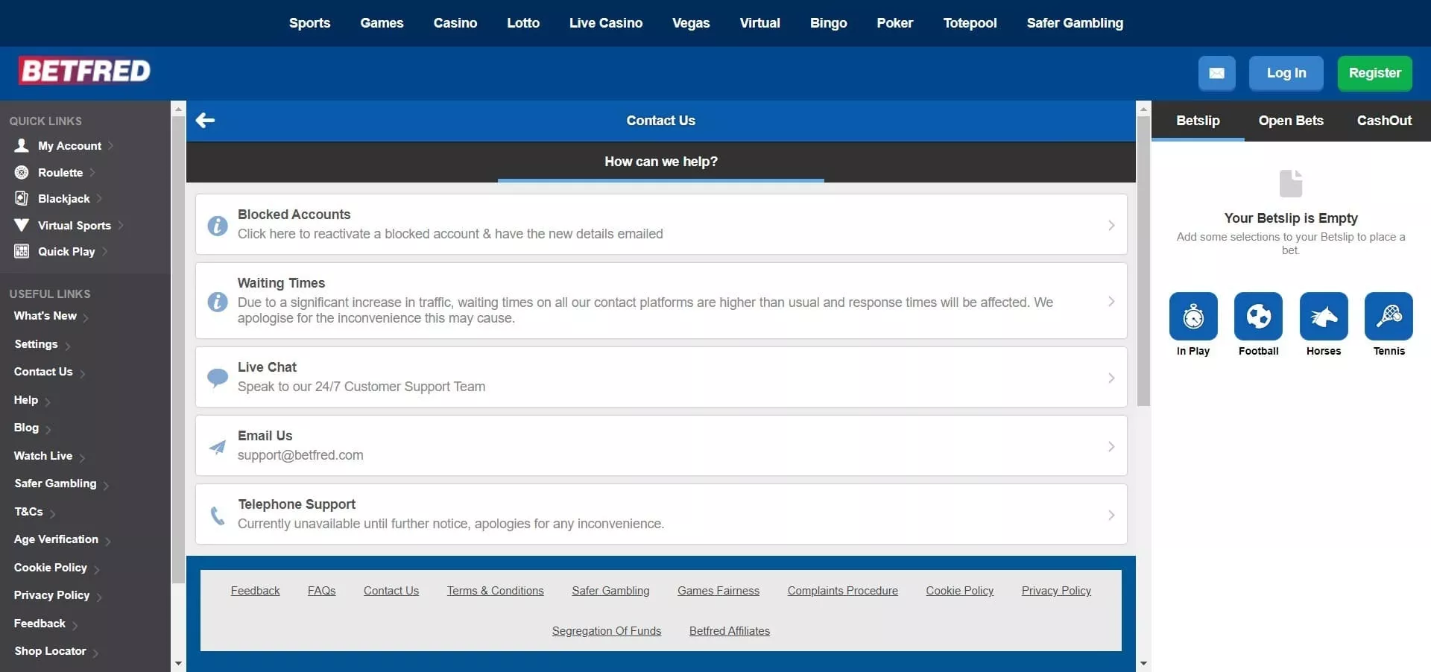Open Email Us row via its chevron
The width and height of the screenshot is (1431, 672).
(1111, 446)
